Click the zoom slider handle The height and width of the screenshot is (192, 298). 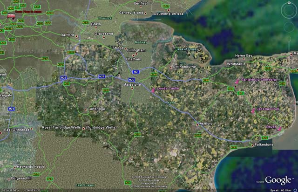click(x=289, y=39)
